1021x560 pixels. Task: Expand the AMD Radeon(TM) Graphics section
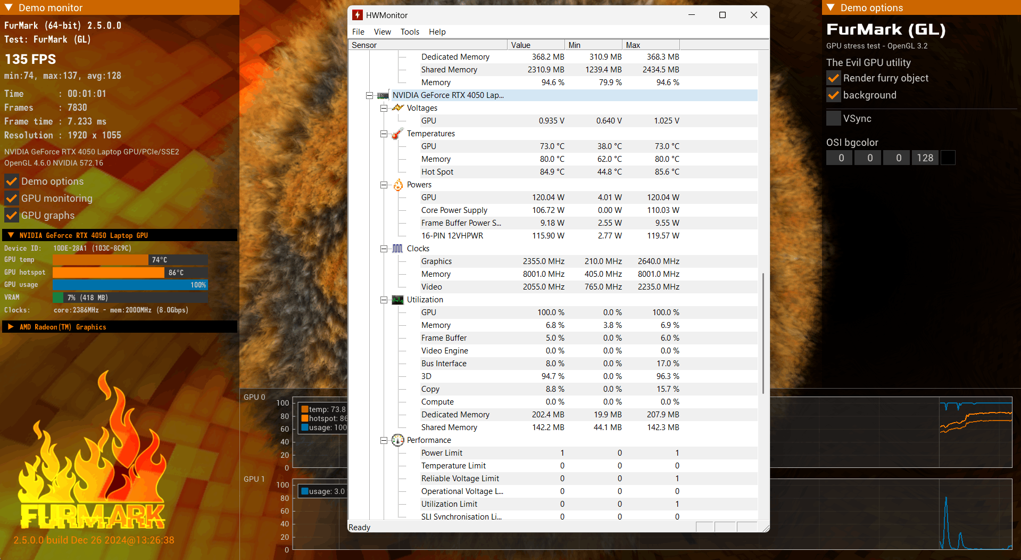pos(11,326)
